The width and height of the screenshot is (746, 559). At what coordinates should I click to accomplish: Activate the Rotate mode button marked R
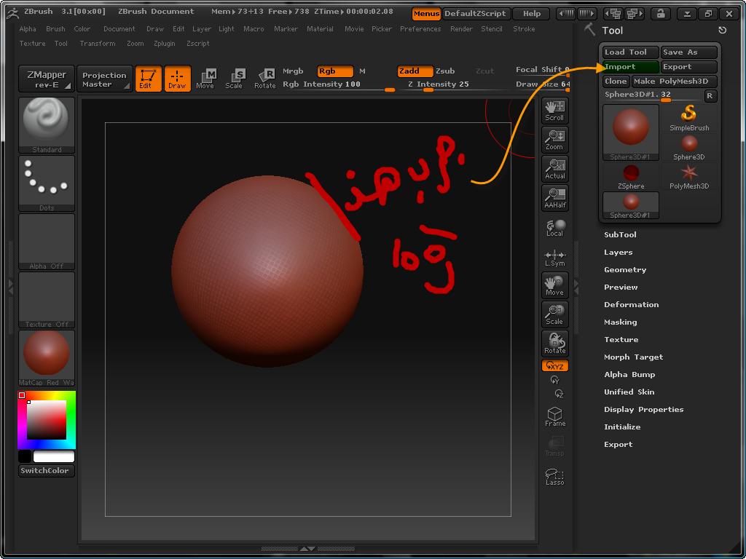[265, 79]
